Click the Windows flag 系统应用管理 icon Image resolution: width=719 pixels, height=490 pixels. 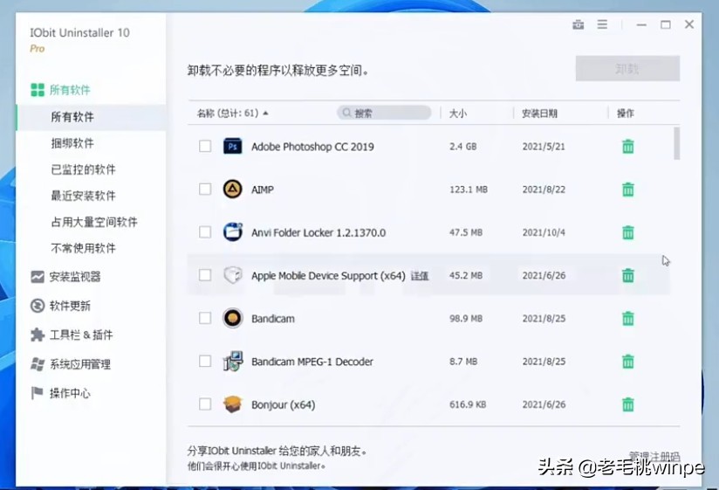(38, 364)
